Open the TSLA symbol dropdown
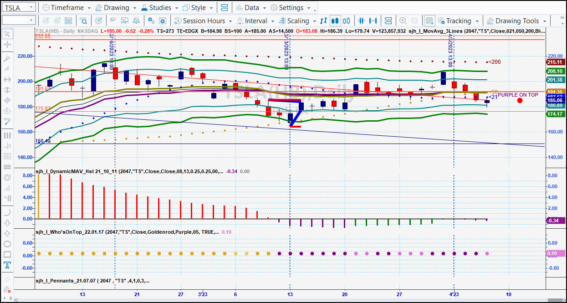This screenshot has height=303, width=567. coord(31,8)
